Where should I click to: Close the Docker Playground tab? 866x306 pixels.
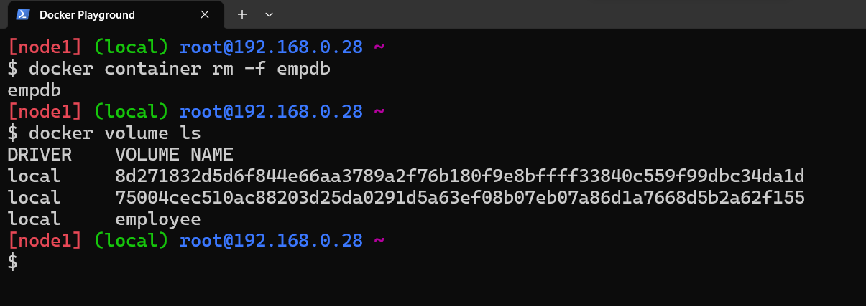(x=205, y=14)
